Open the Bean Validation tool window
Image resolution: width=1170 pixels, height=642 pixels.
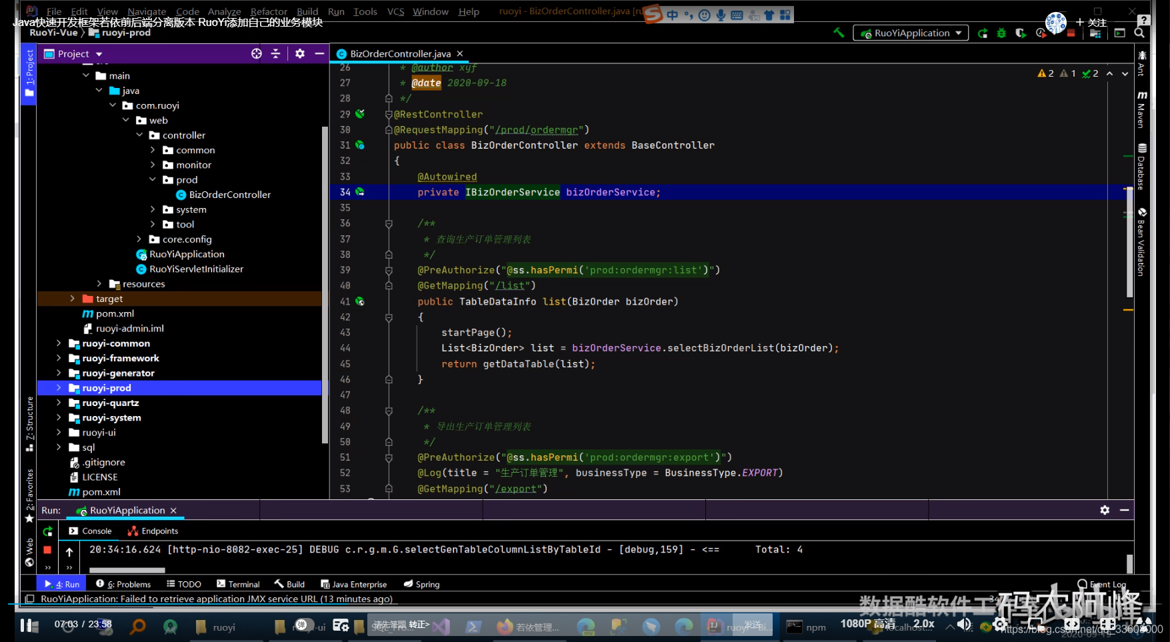[x=1142, y=243]
